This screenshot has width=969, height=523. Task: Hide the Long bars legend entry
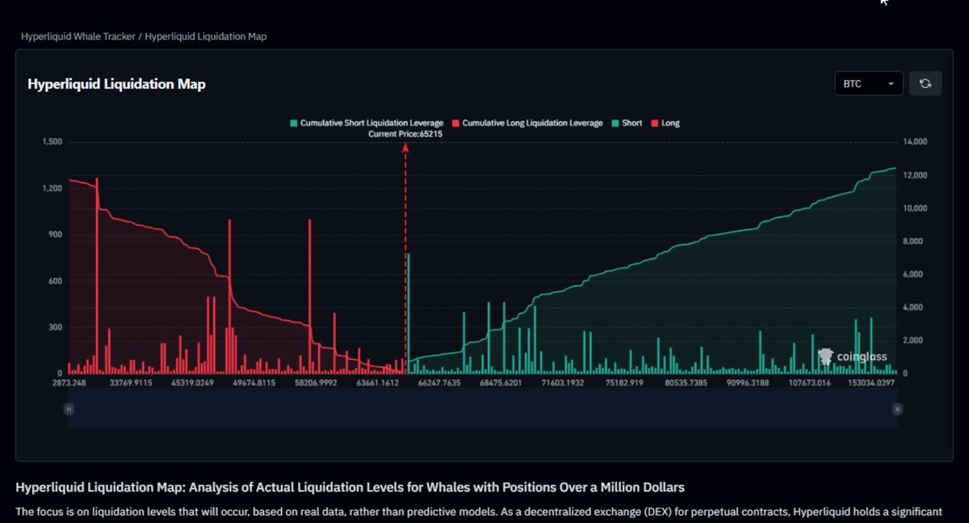(x=665, y=123)
